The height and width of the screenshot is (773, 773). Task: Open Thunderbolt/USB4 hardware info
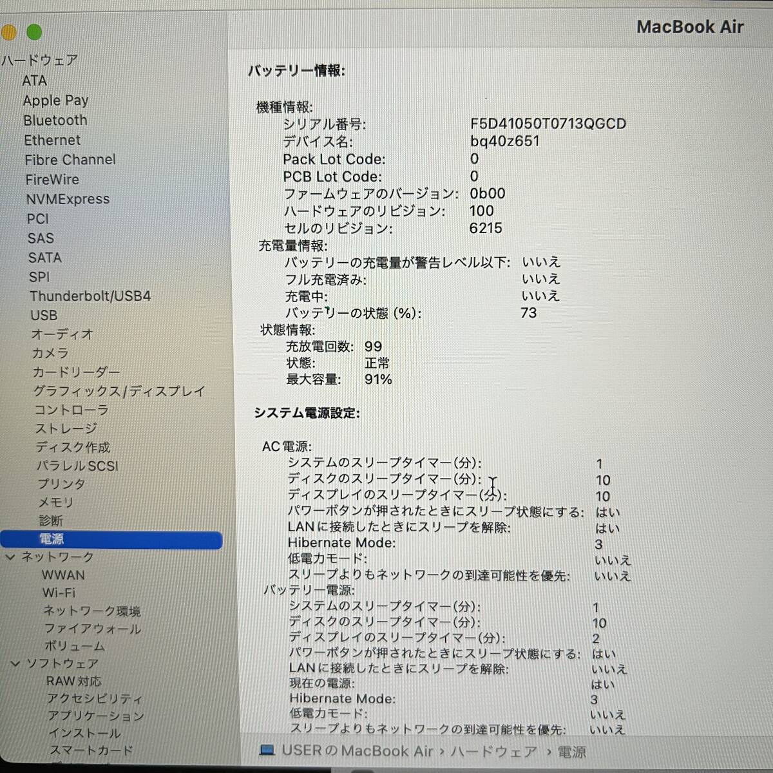click(90, 296)
